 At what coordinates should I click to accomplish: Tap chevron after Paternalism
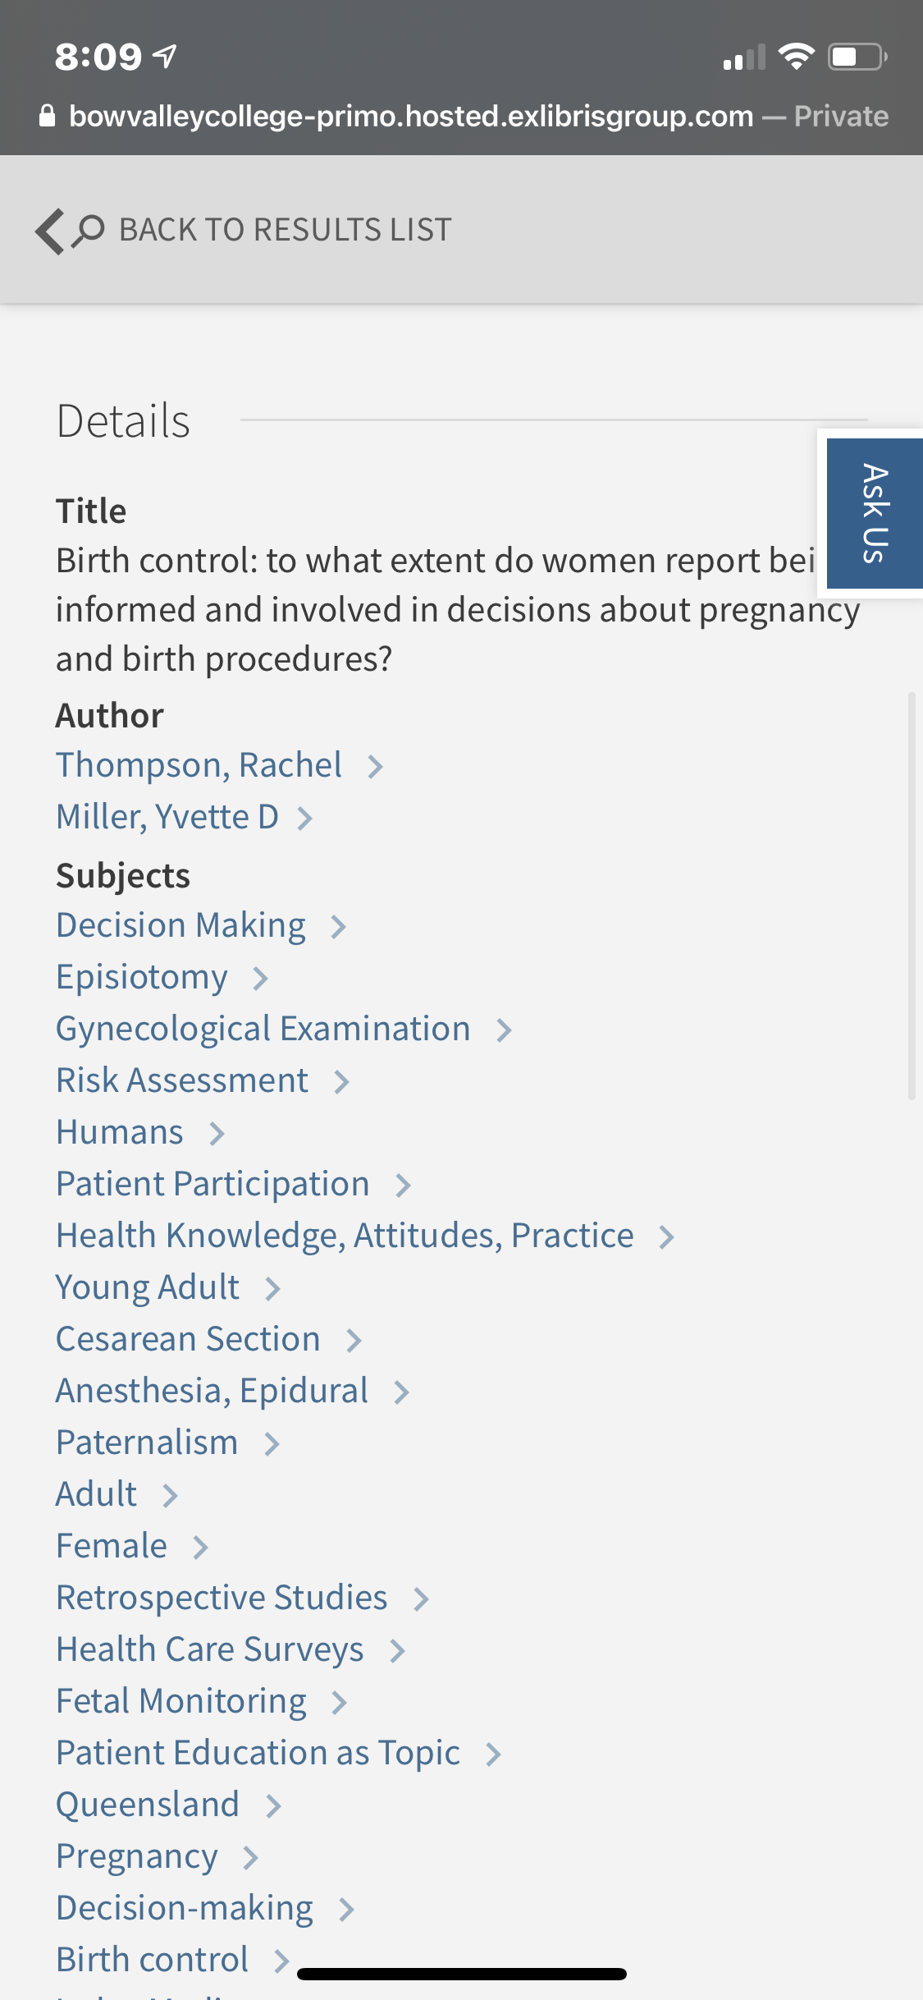coord(272,1444)
